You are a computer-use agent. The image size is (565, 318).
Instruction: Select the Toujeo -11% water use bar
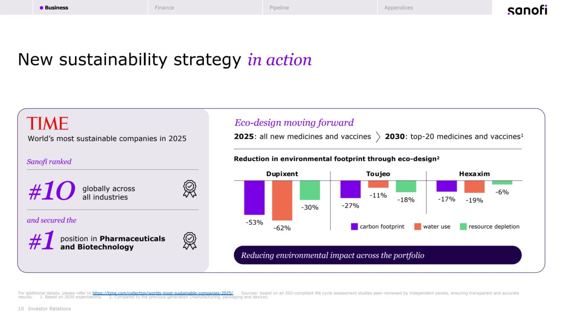click(x=378, y=184)
